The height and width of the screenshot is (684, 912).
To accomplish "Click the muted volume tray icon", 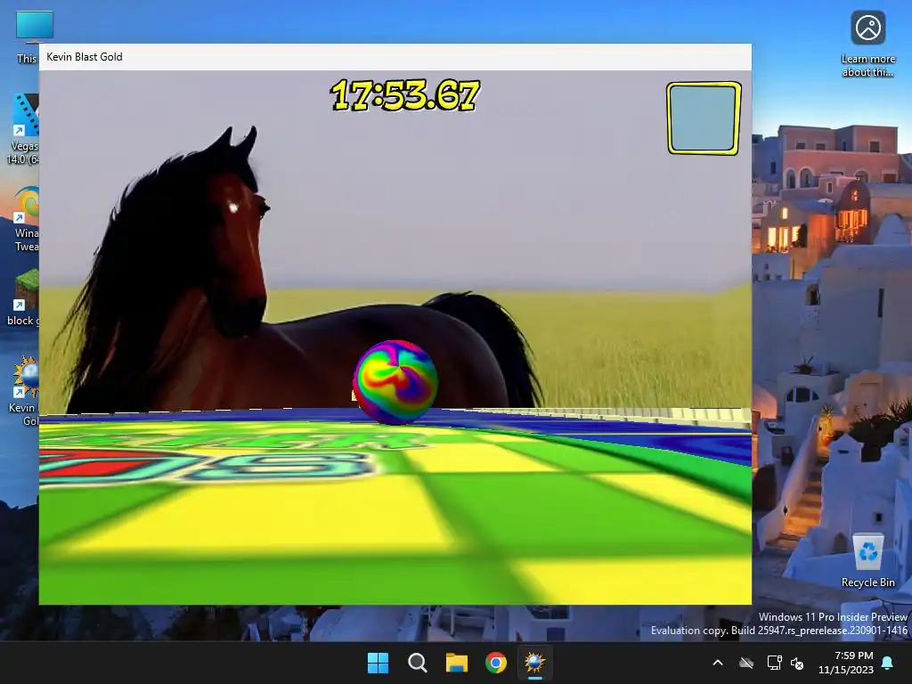I will point(797,663).
